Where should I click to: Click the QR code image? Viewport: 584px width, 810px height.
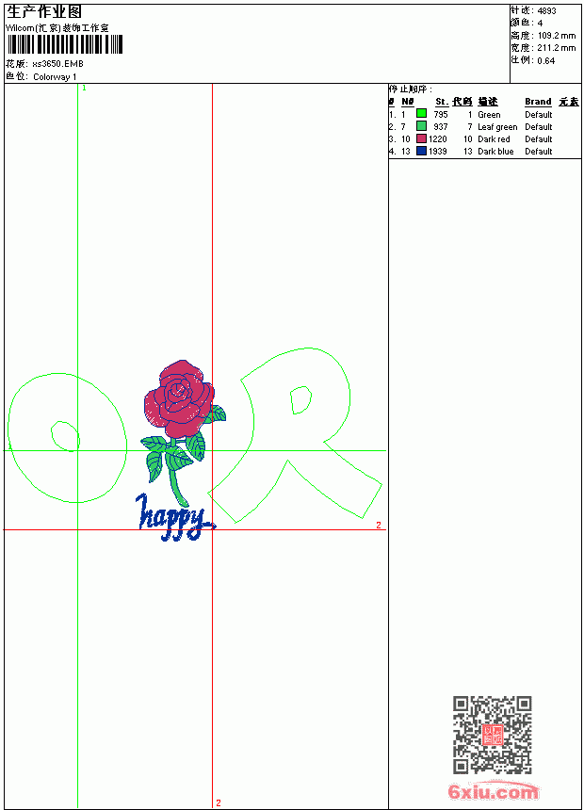coord(493,735)
